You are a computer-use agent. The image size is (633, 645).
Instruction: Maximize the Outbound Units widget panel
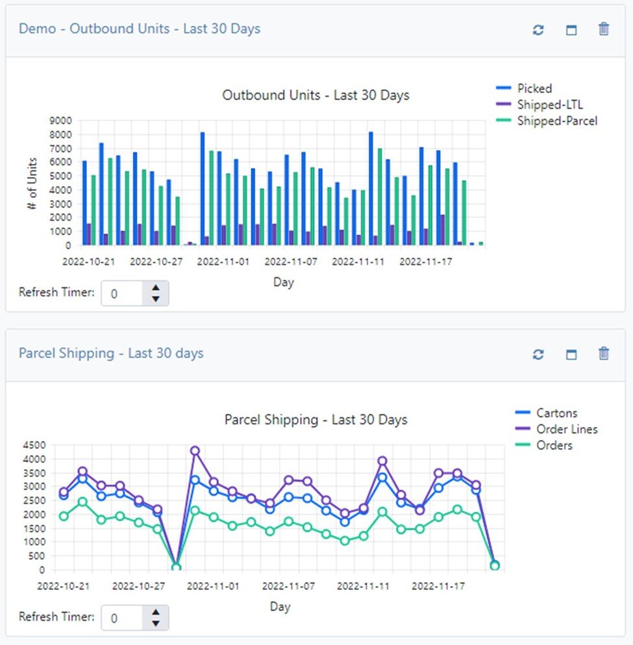point(571,30)
